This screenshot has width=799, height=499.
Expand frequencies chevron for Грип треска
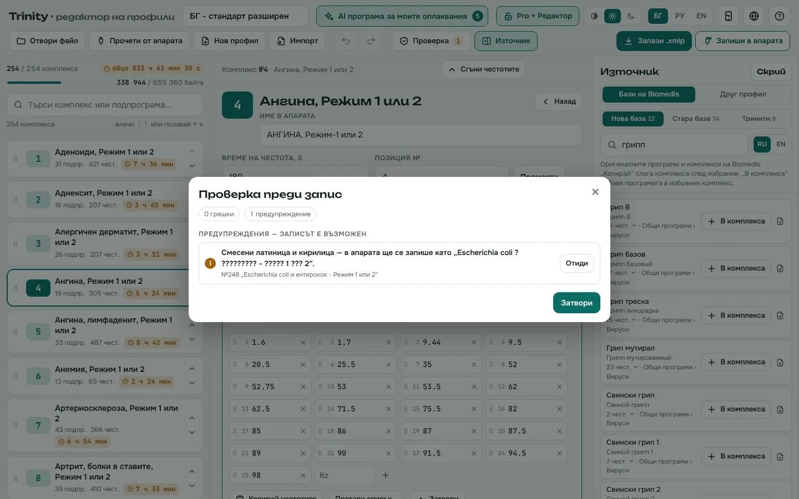point(634,320)
